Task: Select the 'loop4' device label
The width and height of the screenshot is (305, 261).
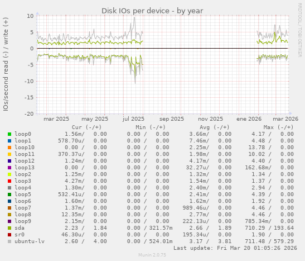Action: [x=23, y=188]
